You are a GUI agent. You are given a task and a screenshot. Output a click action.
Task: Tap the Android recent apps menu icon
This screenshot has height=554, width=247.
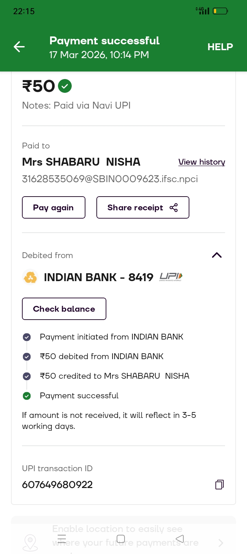62,539
